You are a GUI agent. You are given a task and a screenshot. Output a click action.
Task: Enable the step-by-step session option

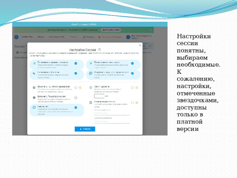pyautogui.click(x=76, y=98)
